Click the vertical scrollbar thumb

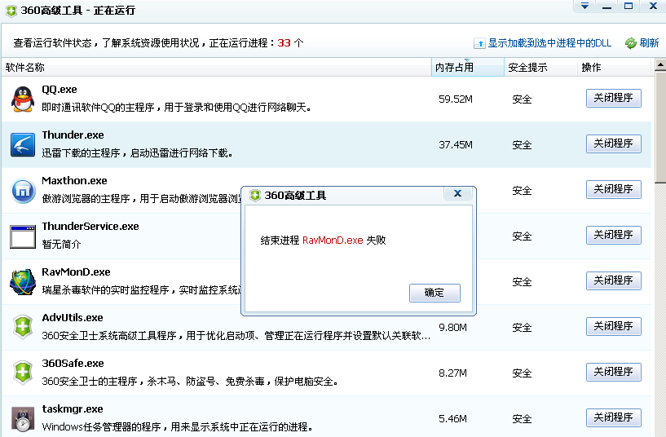click(x=660, y=126)
